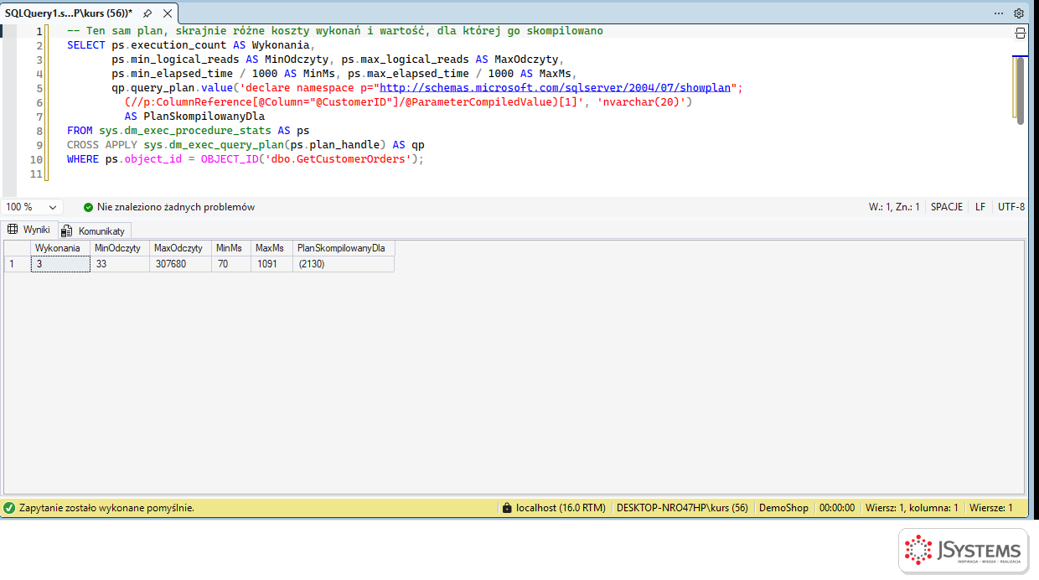Open the tab settings gear

(x=1019, y=13)
